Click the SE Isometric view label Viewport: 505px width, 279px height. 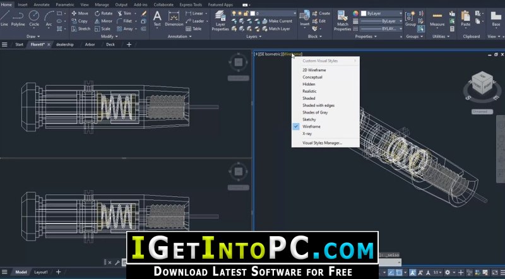271,54
